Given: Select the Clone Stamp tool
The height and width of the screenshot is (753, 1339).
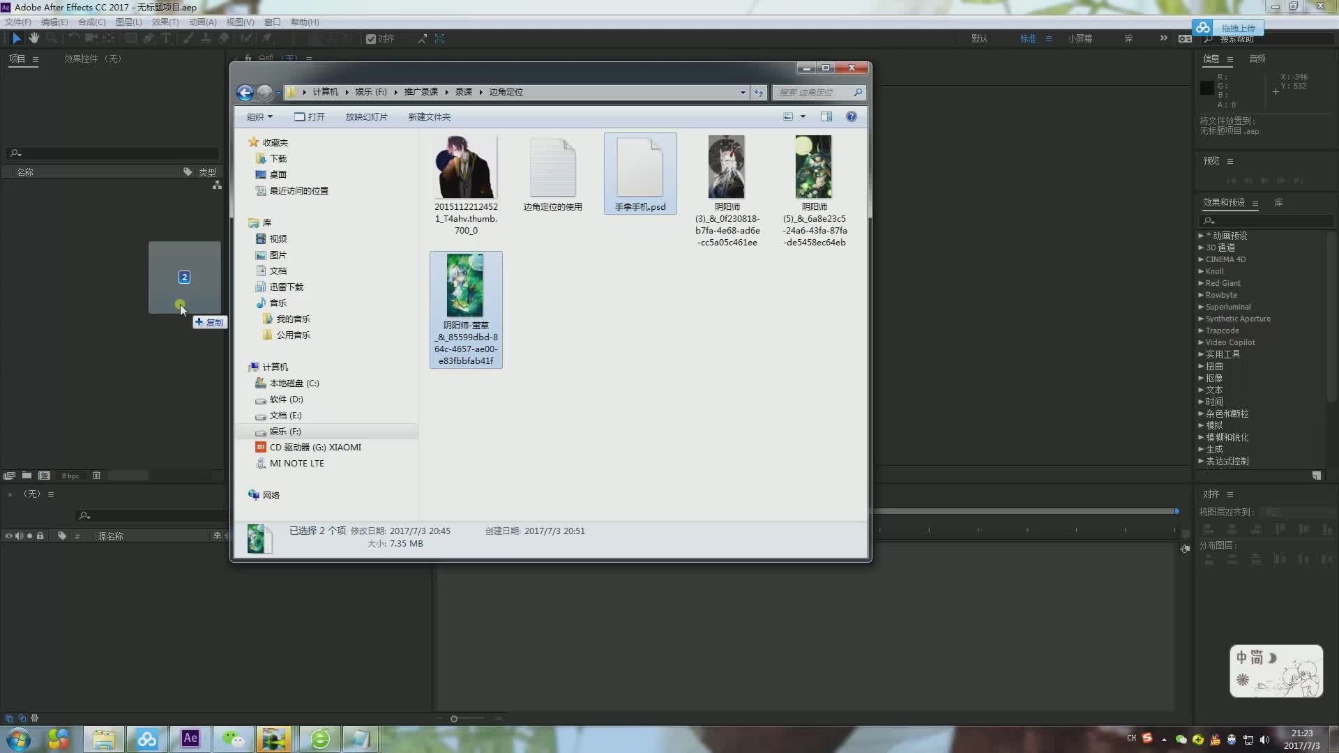Looking at the screenshot, I should pos(206,38).
